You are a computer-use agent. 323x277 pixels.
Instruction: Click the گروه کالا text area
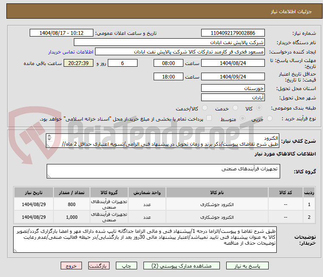163,171
